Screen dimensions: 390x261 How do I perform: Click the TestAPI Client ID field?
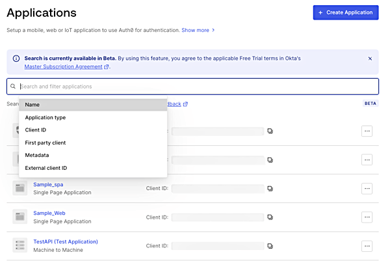click(218, 246)
